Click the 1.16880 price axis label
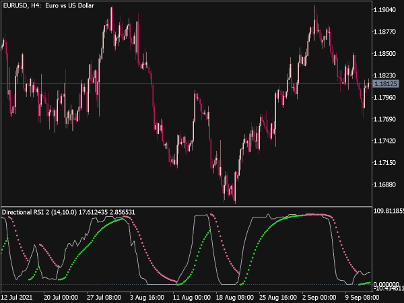This screenshot has width=404, height=303. pyautogui.click(x=384, y=184)
